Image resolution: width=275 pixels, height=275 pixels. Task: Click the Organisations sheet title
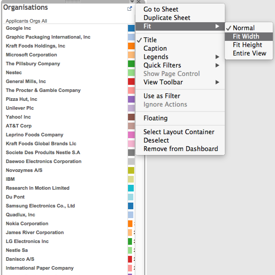[x=25, y=8]
